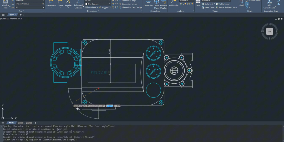Expand the Data Link dropdown arrow
The height and width of the screenshot is (142, 284).
tap(215, 4)
